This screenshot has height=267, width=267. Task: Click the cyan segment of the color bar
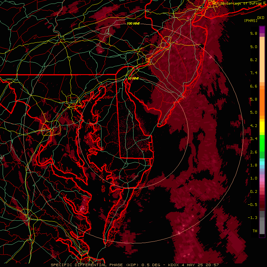262,163
